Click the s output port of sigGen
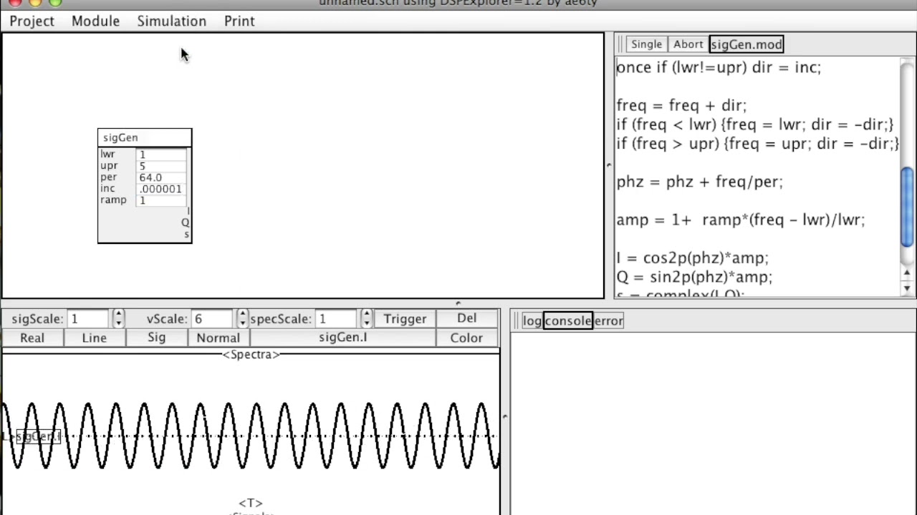 click(187, 234)
